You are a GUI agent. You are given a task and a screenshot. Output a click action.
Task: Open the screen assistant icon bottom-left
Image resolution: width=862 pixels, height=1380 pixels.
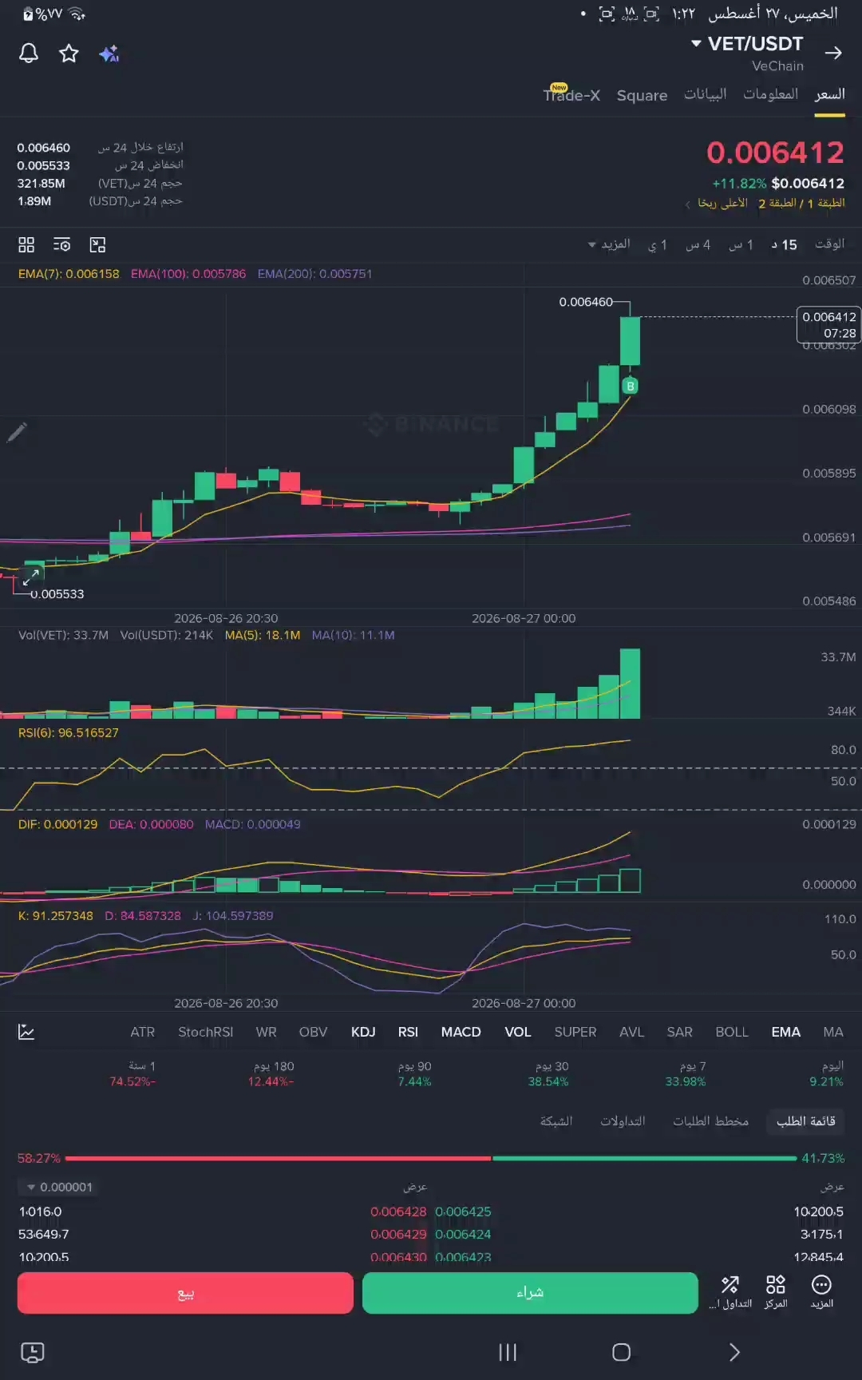[32, 1352]
